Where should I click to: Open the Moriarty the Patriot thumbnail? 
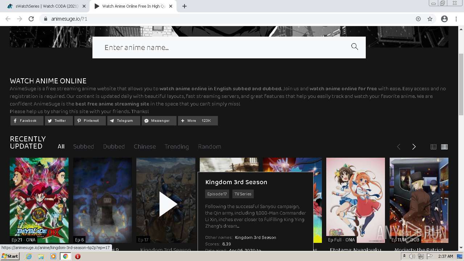(419, 200)
